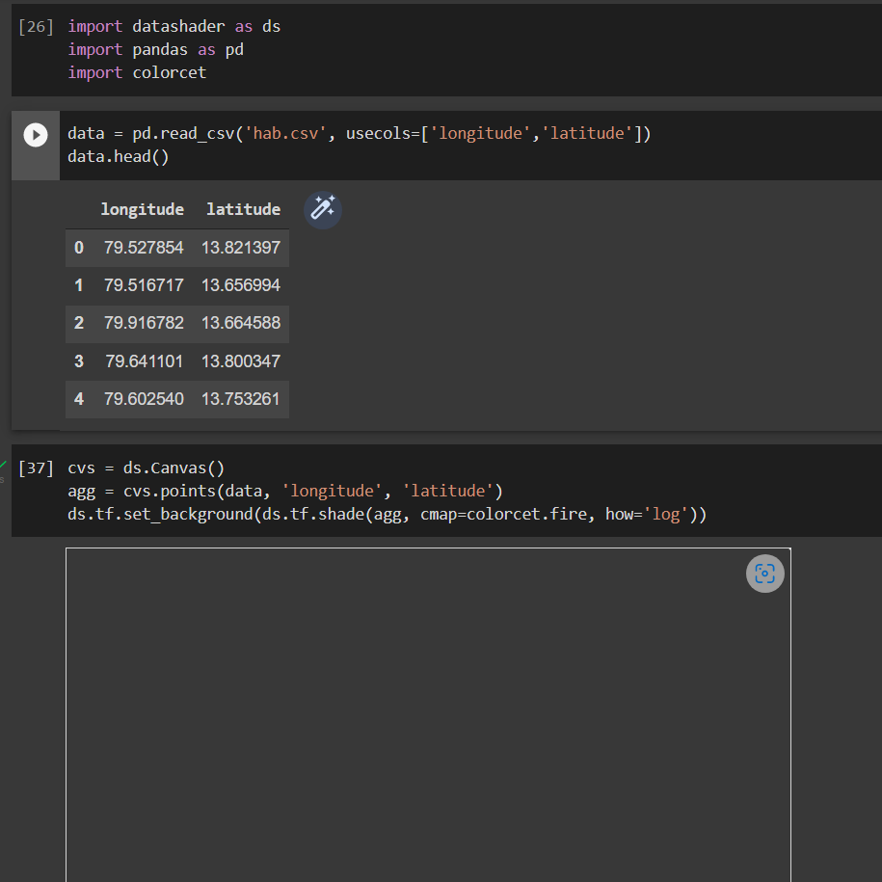Click the focus icon on the output image
882x882 pixels.
764,574
